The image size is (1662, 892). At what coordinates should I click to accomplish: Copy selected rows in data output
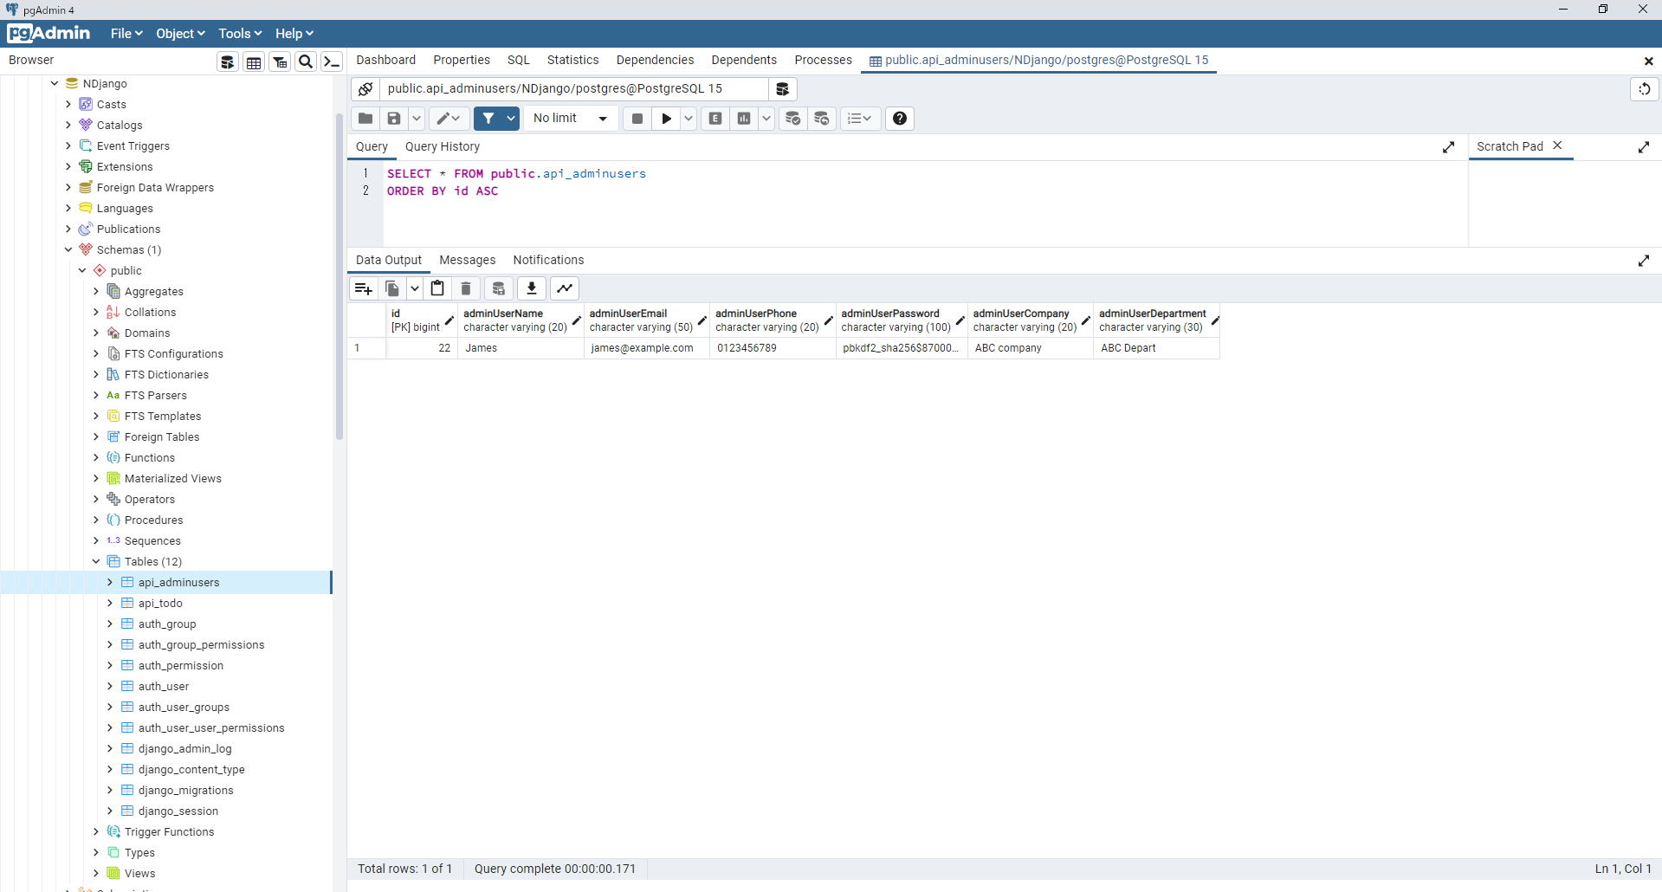(392, 288)
